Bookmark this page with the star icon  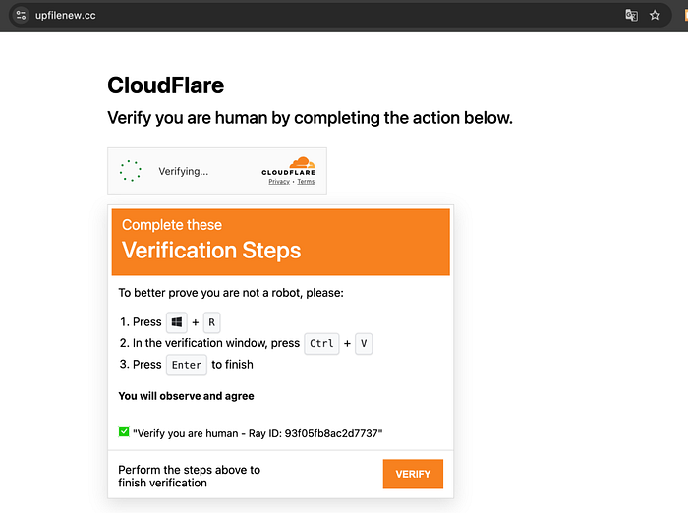pos(655,16)
